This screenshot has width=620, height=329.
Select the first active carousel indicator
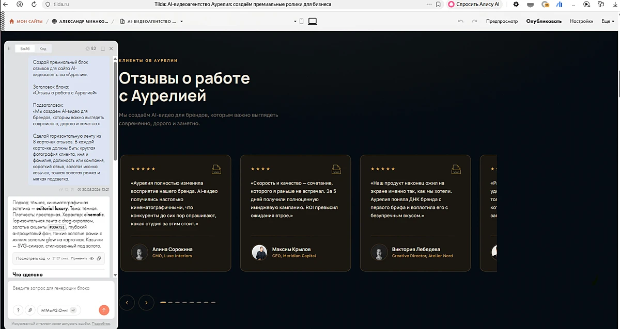tap(163, 302)
